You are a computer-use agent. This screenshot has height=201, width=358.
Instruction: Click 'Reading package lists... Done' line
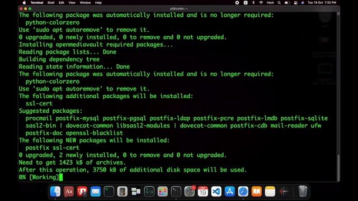[68, 52]
